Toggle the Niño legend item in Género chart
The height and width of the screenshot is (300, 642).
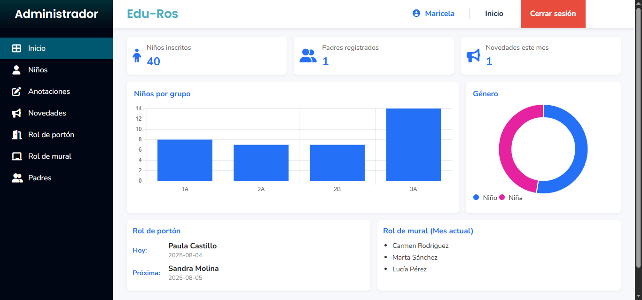point(485,198)
